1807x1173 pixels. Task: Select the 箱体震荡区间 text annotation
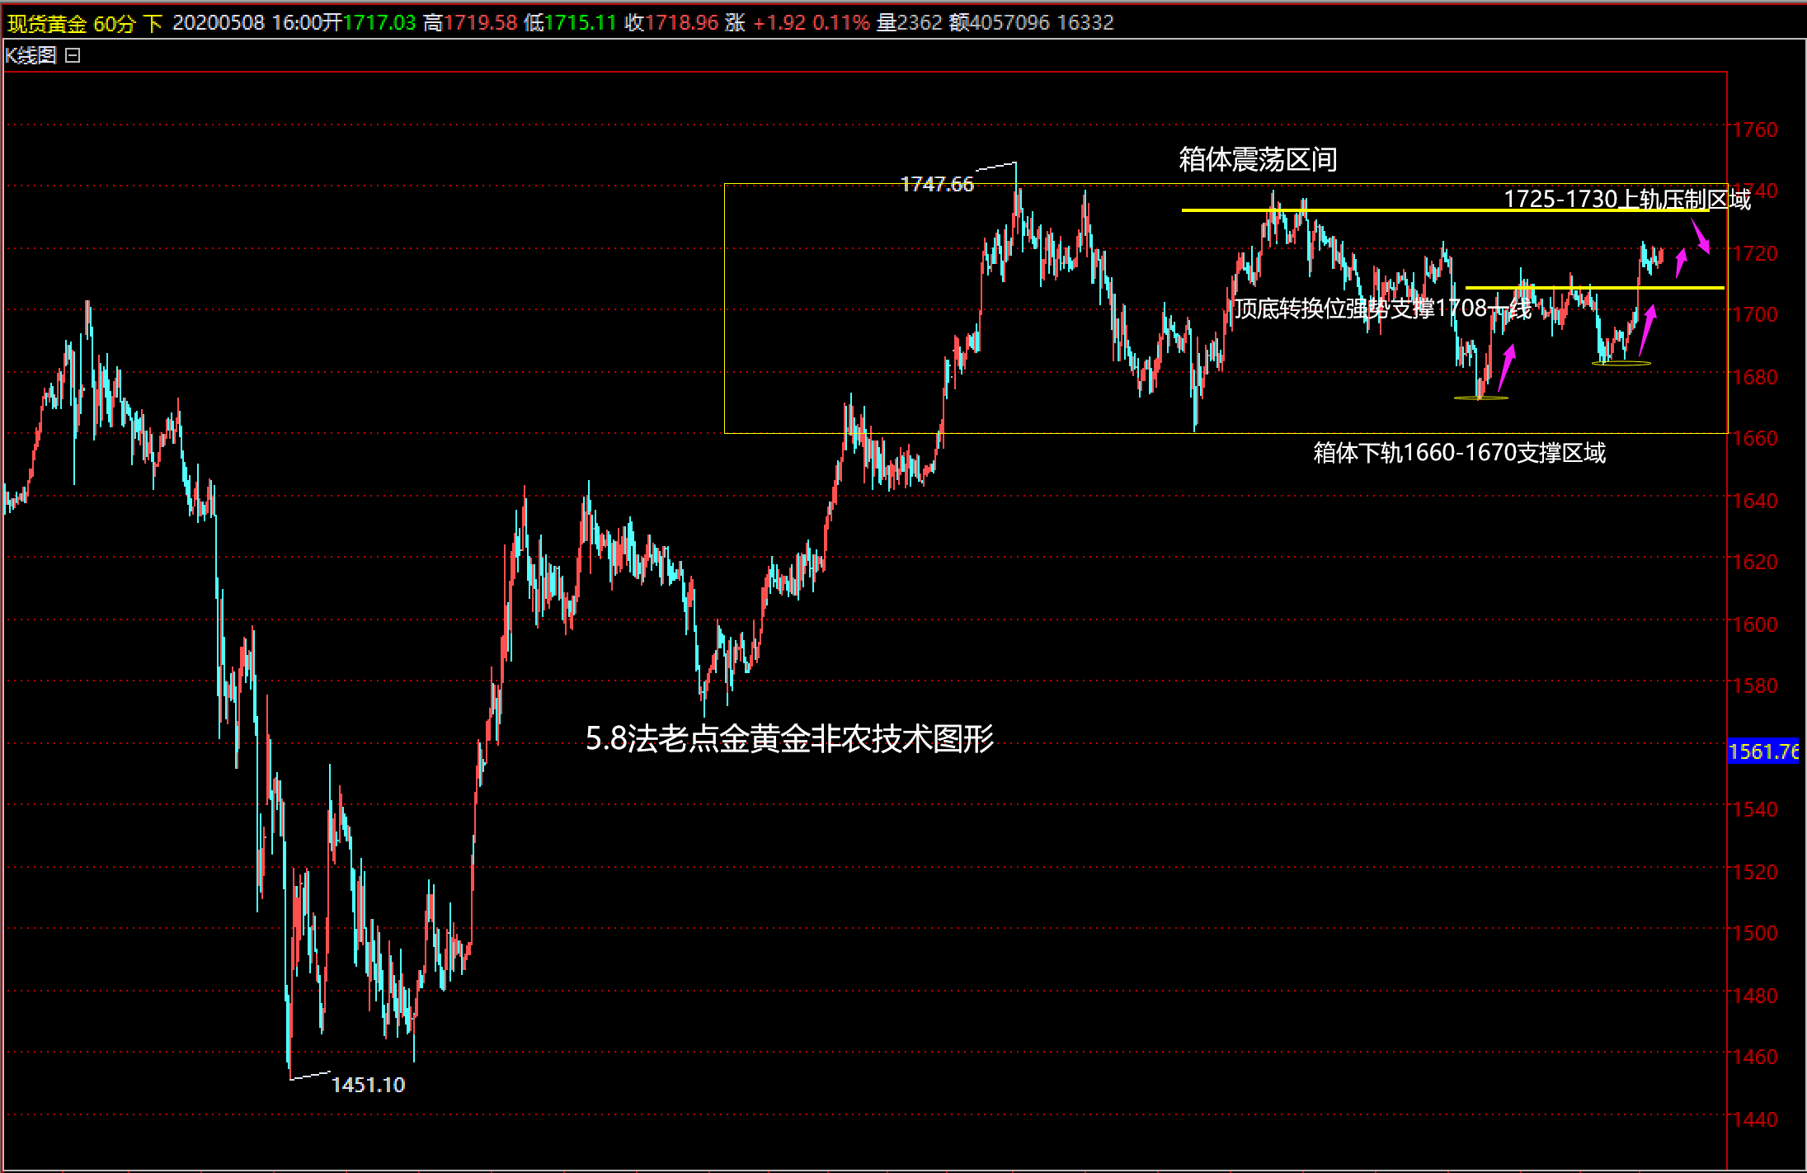click(1258, 159)
